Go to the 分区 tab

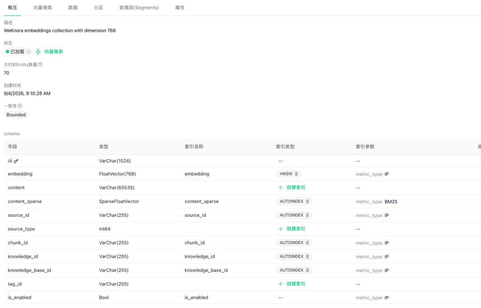(98, 8)
